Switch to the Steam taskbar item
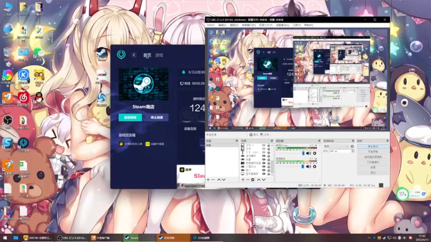 139,238
